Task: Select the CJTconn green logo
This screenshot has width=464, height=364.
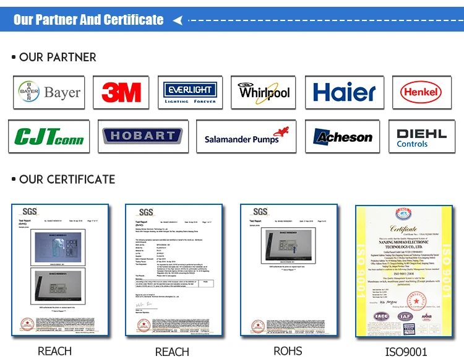Action: coord(49,137)
